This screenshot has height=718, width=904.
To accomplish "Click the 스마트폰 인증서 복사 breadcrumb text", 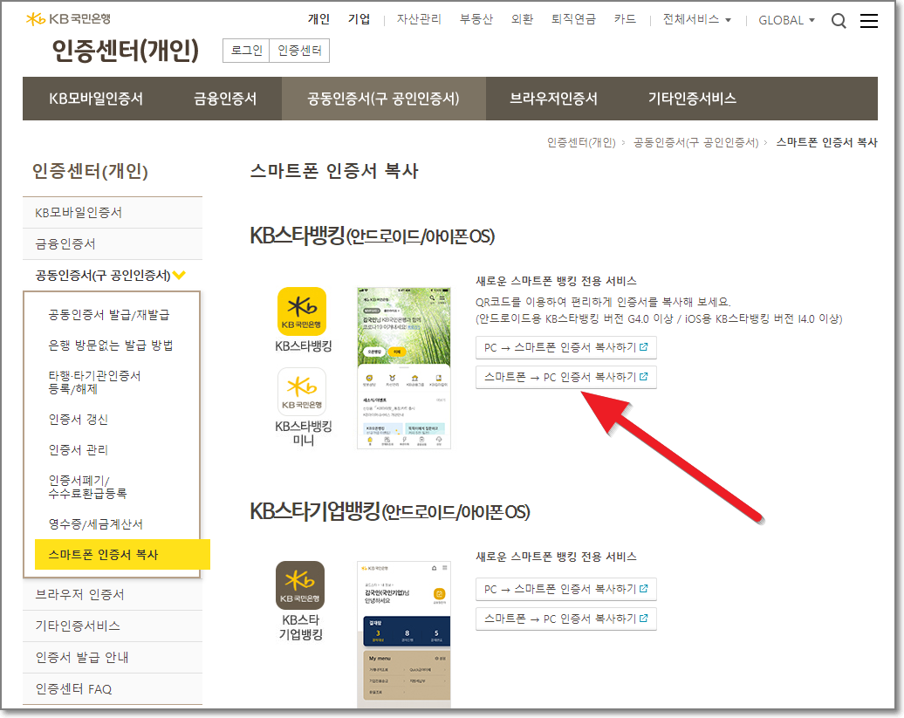I will click(x=826, y=142).
